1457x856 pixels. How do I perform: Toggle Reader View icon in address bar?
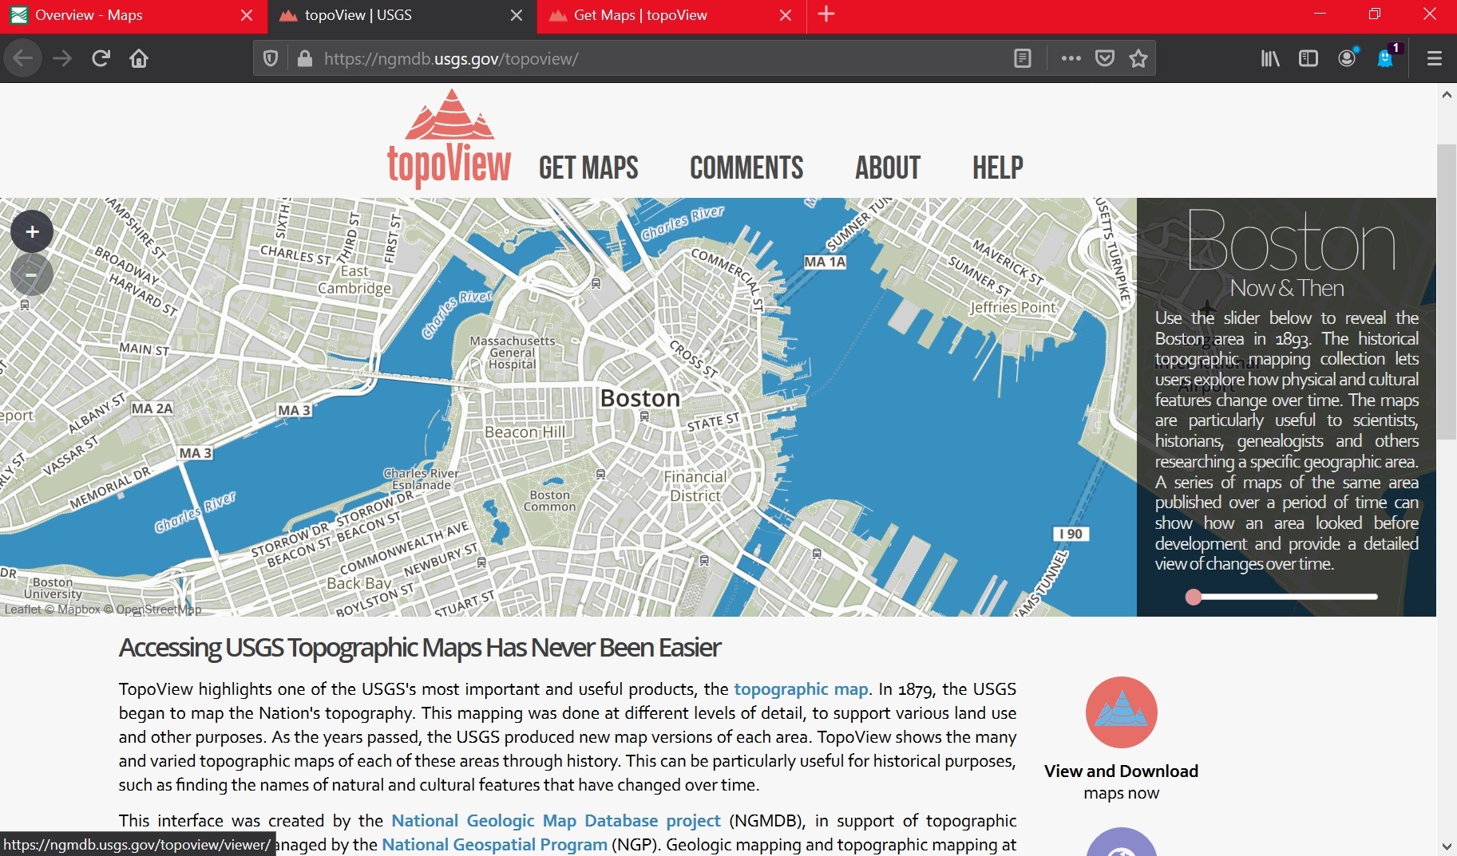[x=1023, y=58]
